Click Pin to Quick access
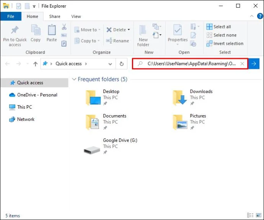 click(x=15, y=36)
